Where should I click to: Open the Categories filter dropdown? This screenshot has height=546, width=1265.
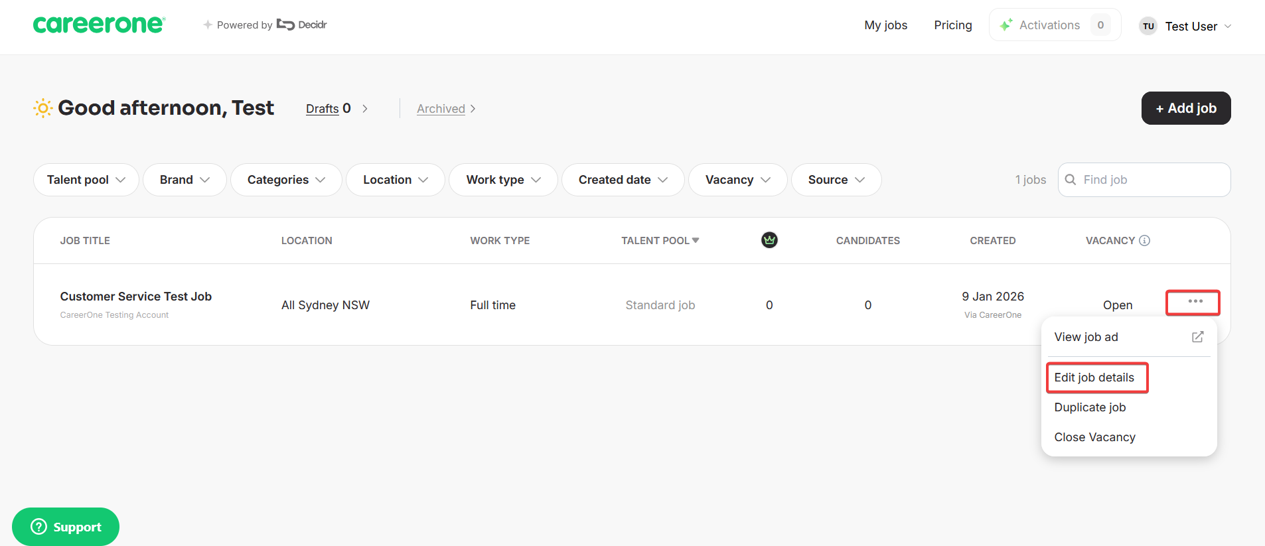(x=286, y=180)
